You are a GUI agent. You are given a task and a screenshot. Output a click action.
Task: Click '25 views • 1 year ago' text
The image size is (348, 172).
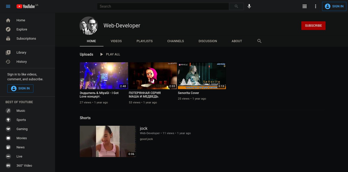pos(192,99)
